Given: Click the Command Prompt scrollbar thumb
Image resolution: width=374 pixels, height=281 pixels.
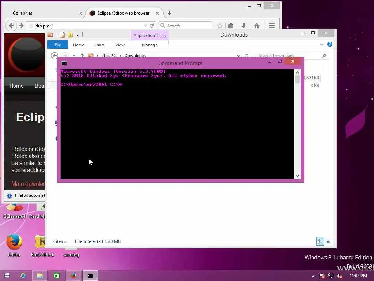Looking at the screenshot, I should pos(297,79).
